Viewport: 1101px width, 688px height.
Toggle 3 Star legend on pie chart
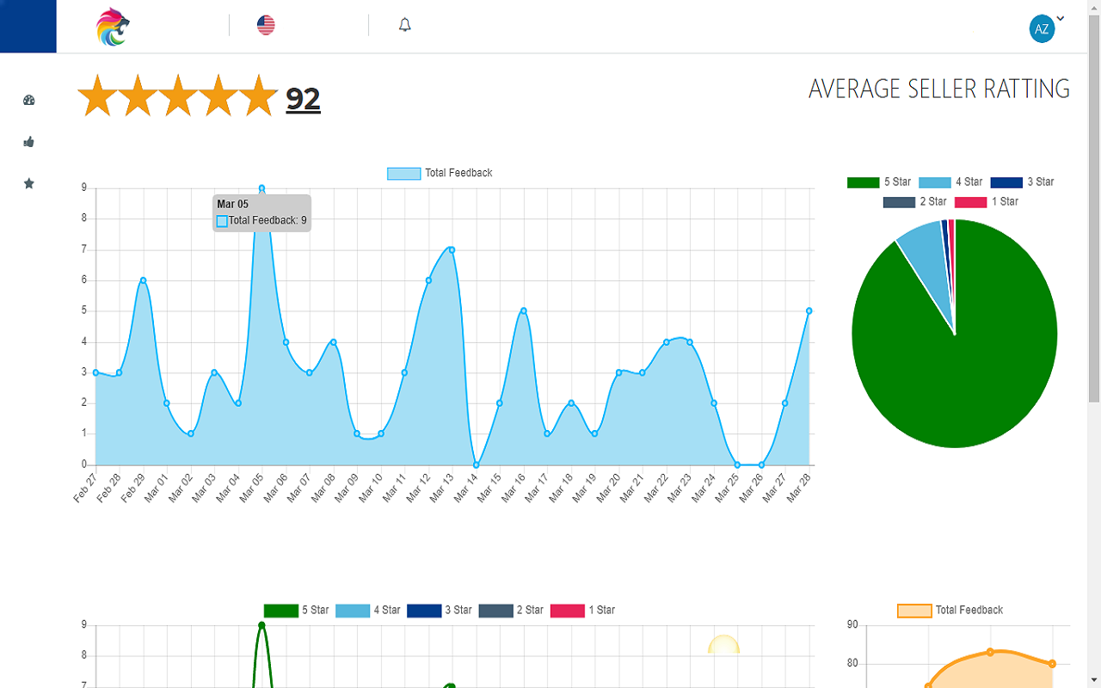pyautogui.click(x=1022, y=181)
